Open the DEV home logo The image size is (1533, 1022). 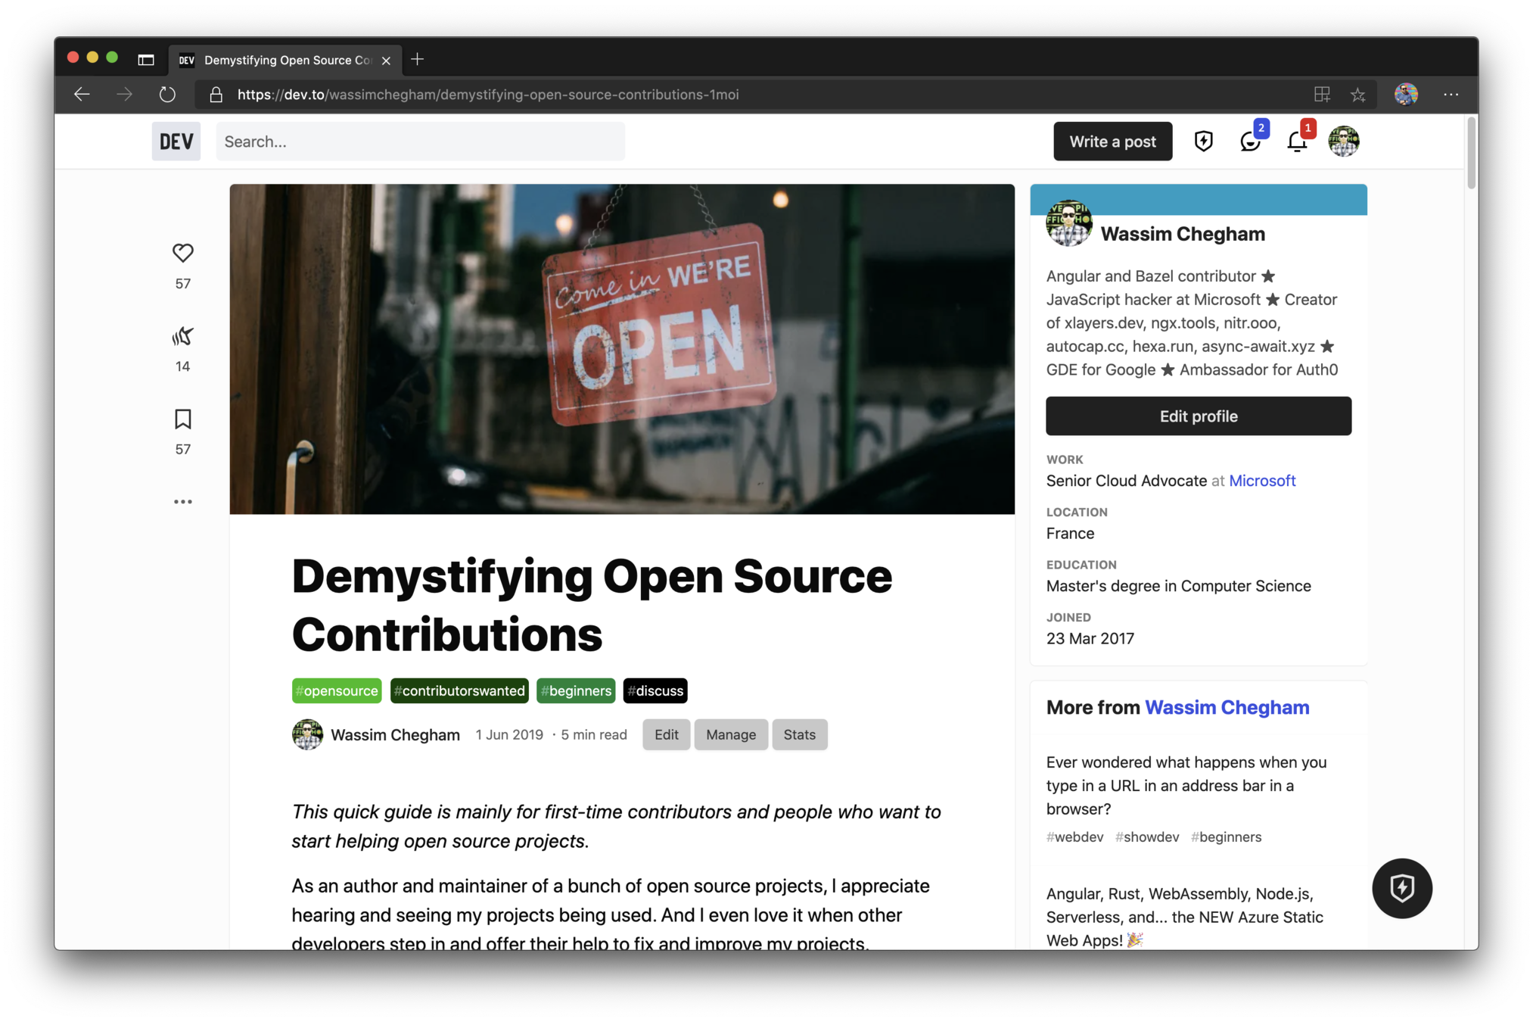click(176, 142)
